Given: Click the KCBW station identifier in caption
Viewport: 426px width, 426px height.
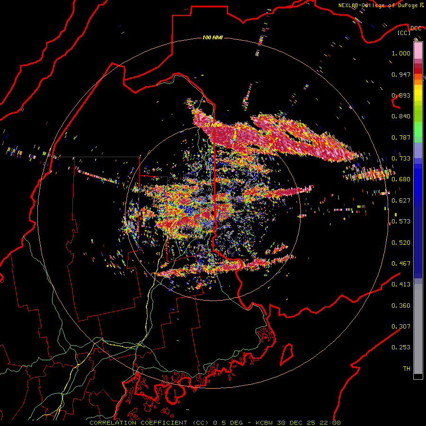Looking at the screenshot, I should click(264, 423).
